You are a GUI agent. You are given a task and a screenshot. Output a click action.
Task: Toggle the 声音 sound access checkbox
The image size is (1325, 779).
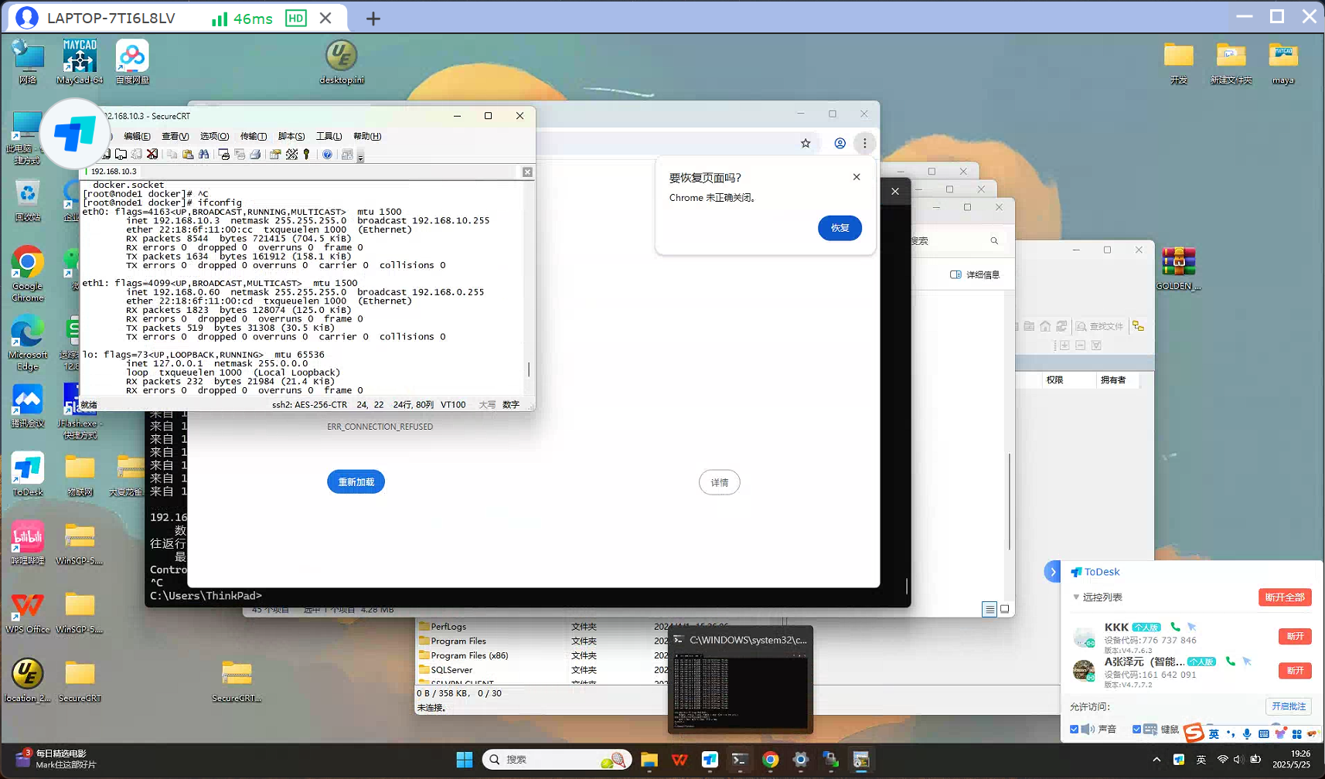[1074, 730]
